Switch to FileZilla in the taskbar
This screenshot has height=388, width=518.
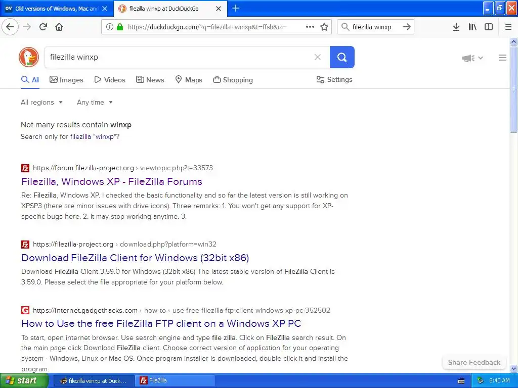(175, 381)
